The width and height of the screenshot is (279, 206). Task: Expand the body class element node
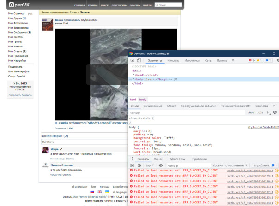tap(133, 79)
